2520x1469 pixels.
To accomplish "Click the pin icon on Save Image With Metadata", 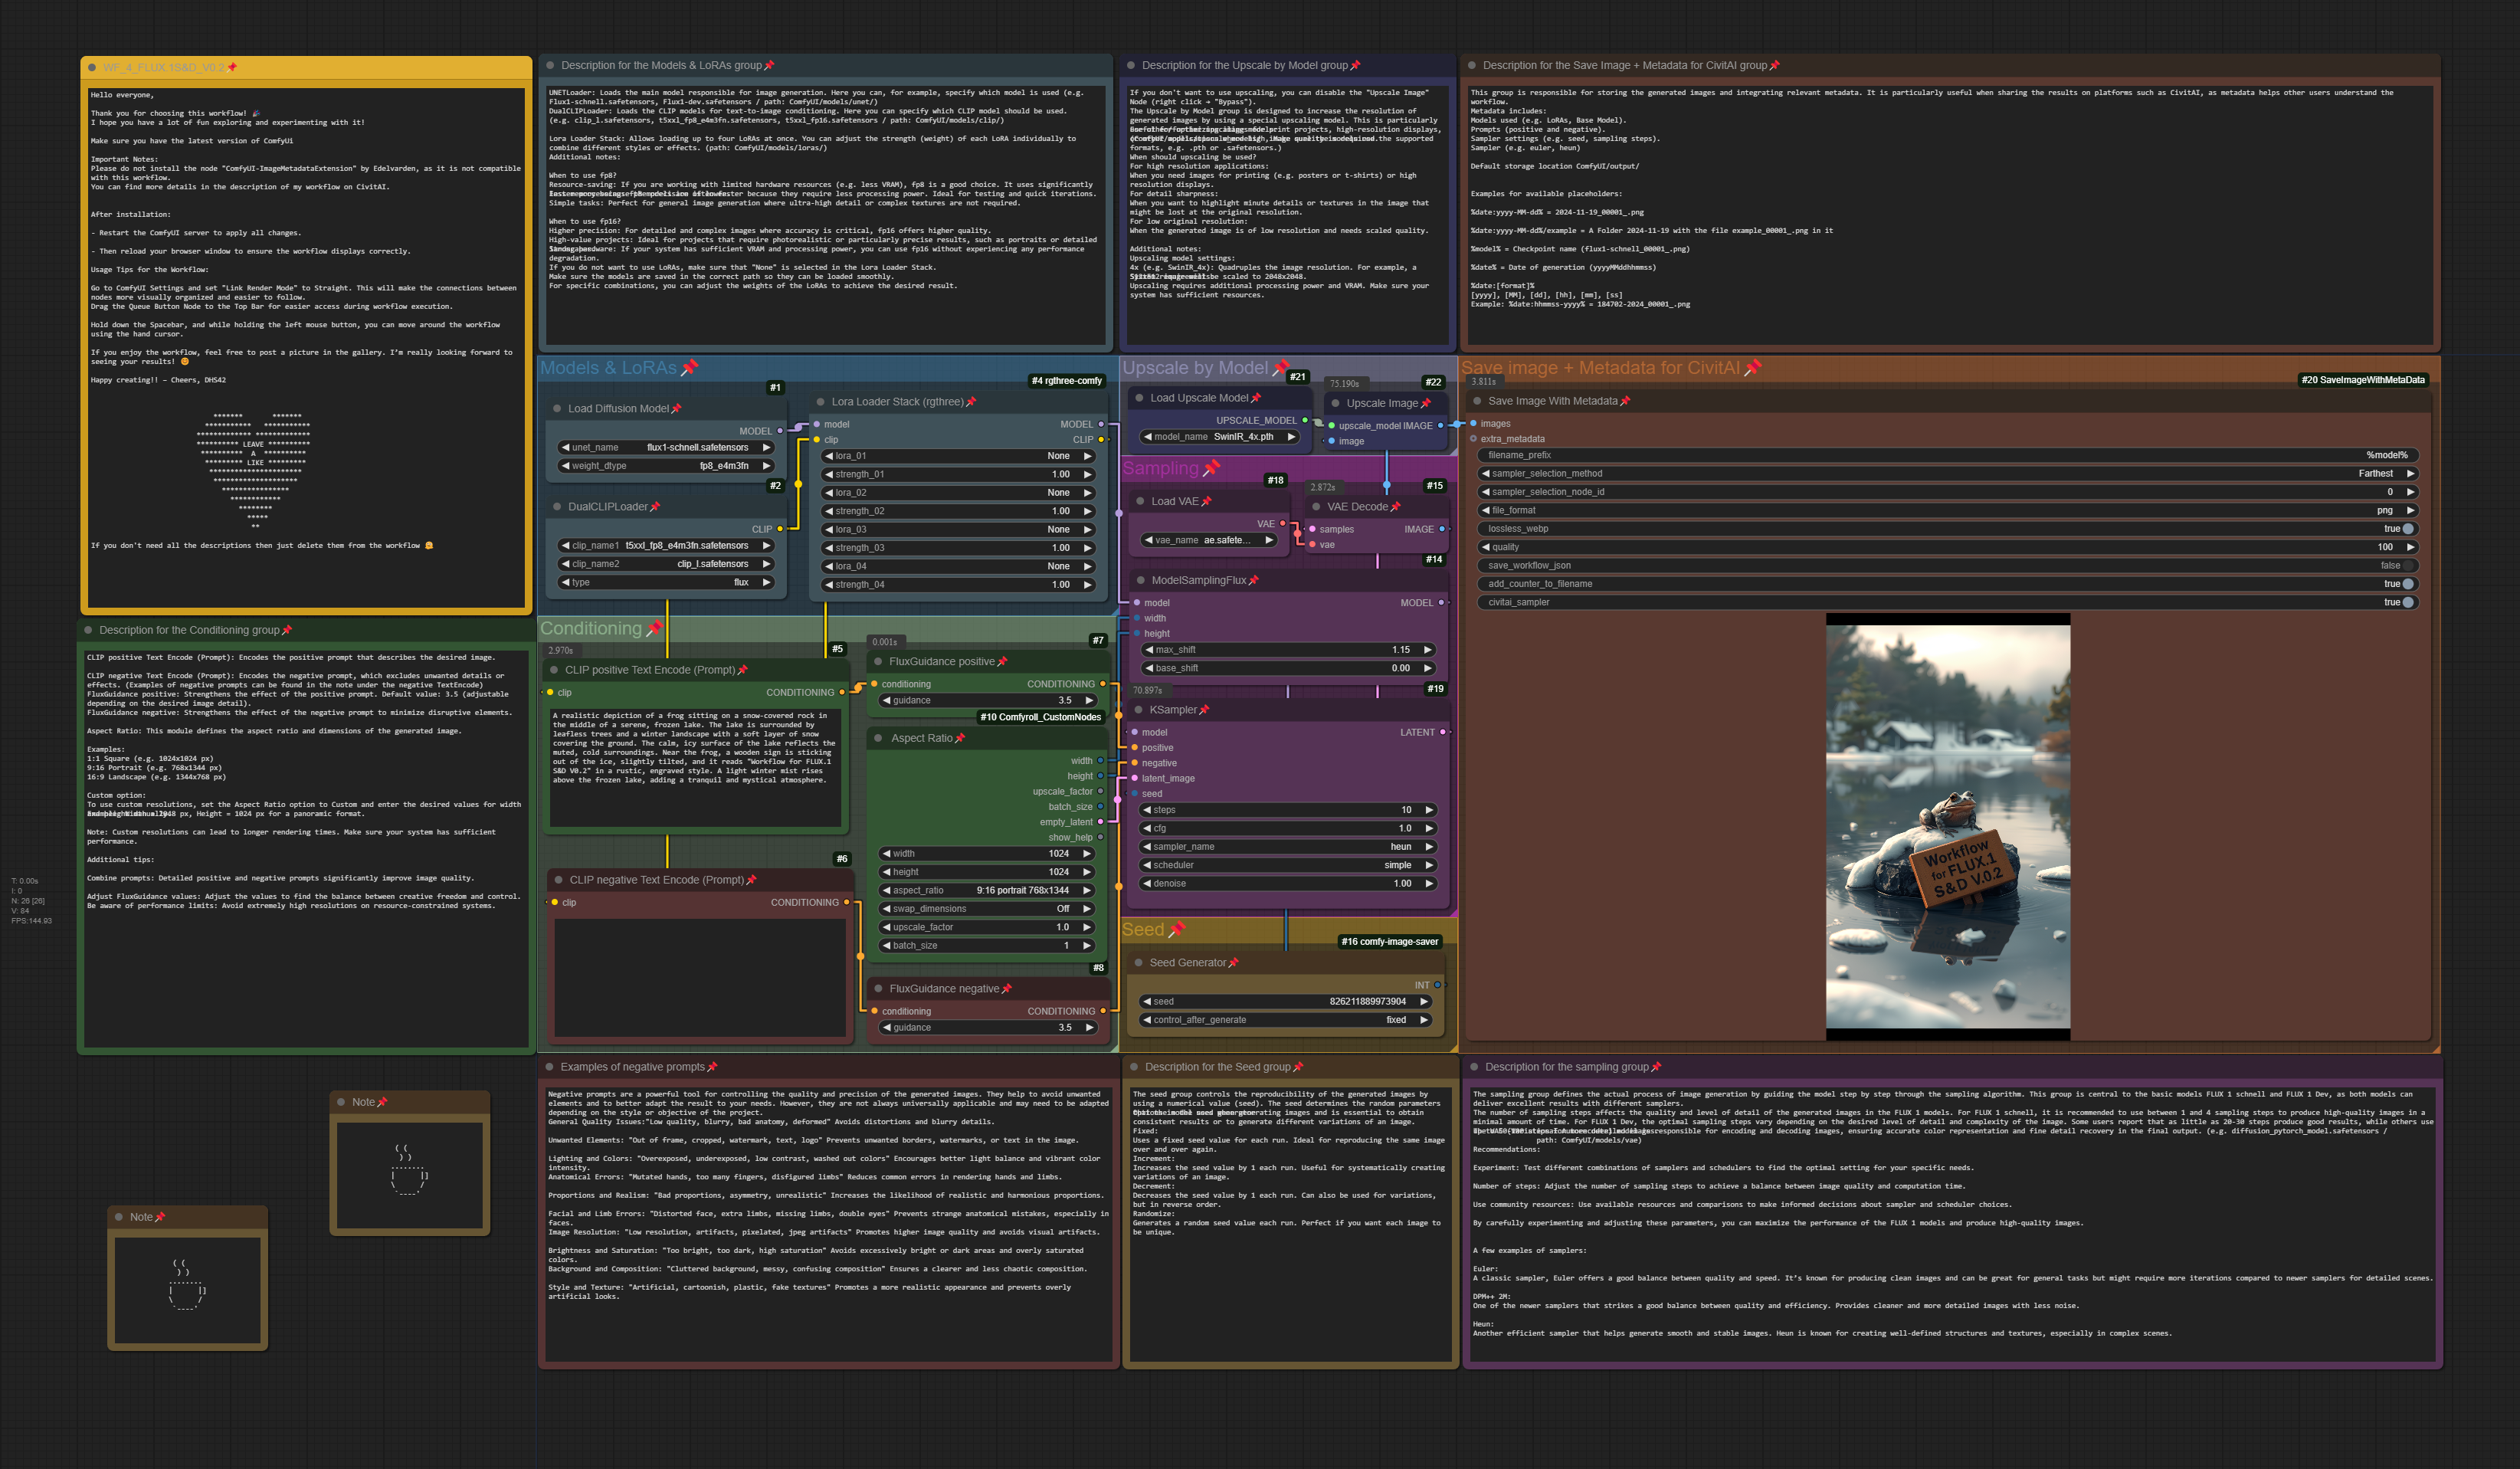I will [x=1625, y=401].
